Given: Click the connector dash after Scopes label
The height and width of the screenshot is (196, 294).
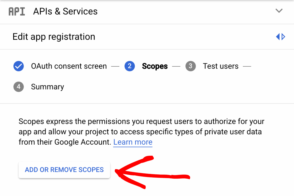Looking at the screenshot, I should pyautogui.click(x=176, y=66).
